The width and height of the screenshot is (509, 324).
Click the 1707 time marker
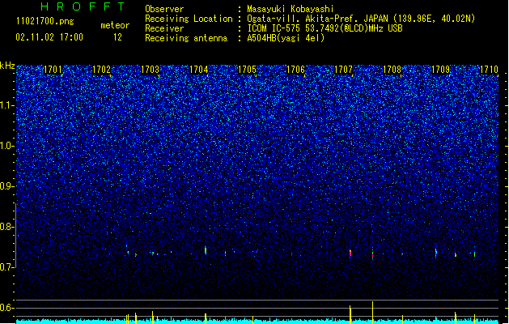pos(343,70)
